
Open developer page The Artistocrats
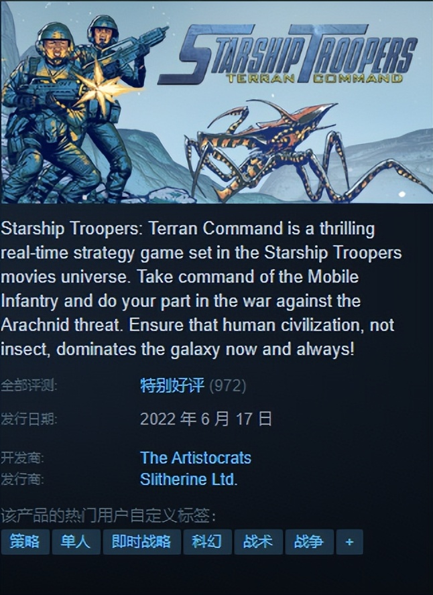196,458
